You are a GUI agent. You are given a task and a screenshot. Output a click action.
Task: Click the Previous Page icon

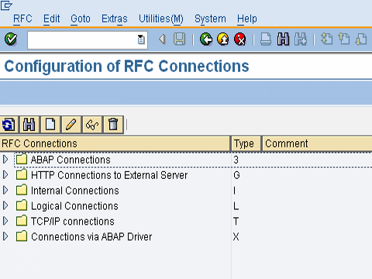coord(344,40)
